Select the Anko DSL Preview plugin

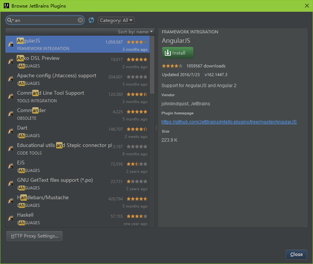pyautogui.click(x=77, y=62)
